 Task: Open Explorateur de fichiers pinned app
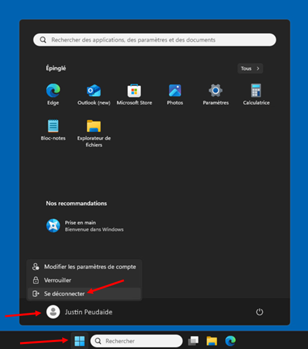click(x=94, y=133)
